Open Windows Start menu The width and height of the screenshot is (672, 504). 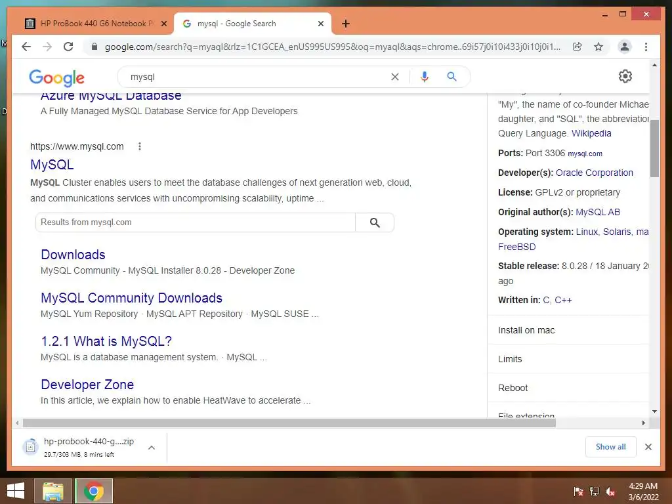coord(16,491)
